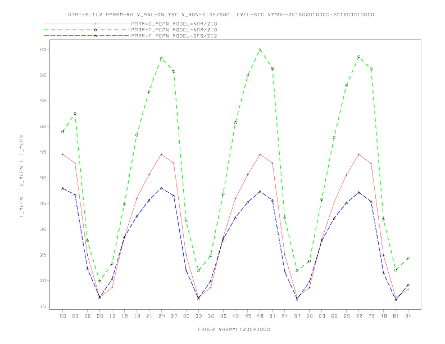Click x-axis forecast hour label 09

point(99,316)
